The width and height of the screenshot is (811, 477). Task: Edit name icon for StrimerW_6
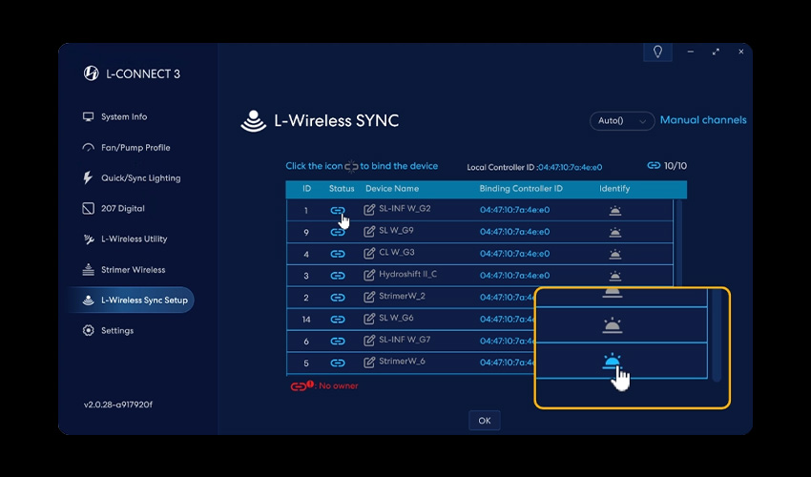tap(369, 362)
